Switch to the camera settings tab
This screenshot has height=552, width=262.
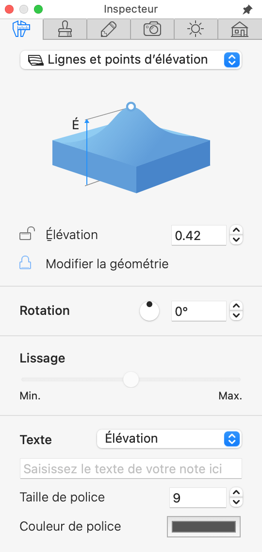pyautogui.click(x=152, y=29)
